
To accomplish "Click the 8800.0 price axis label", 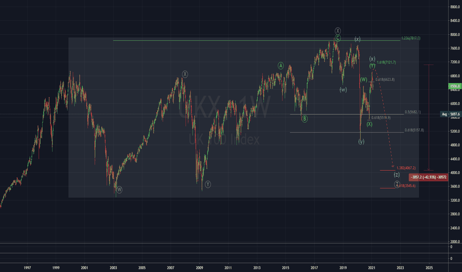I will pyautogui.click(x=455, y=7).
